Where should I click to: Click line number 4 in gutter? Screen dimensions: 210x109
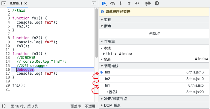click(x=9, y=22)
